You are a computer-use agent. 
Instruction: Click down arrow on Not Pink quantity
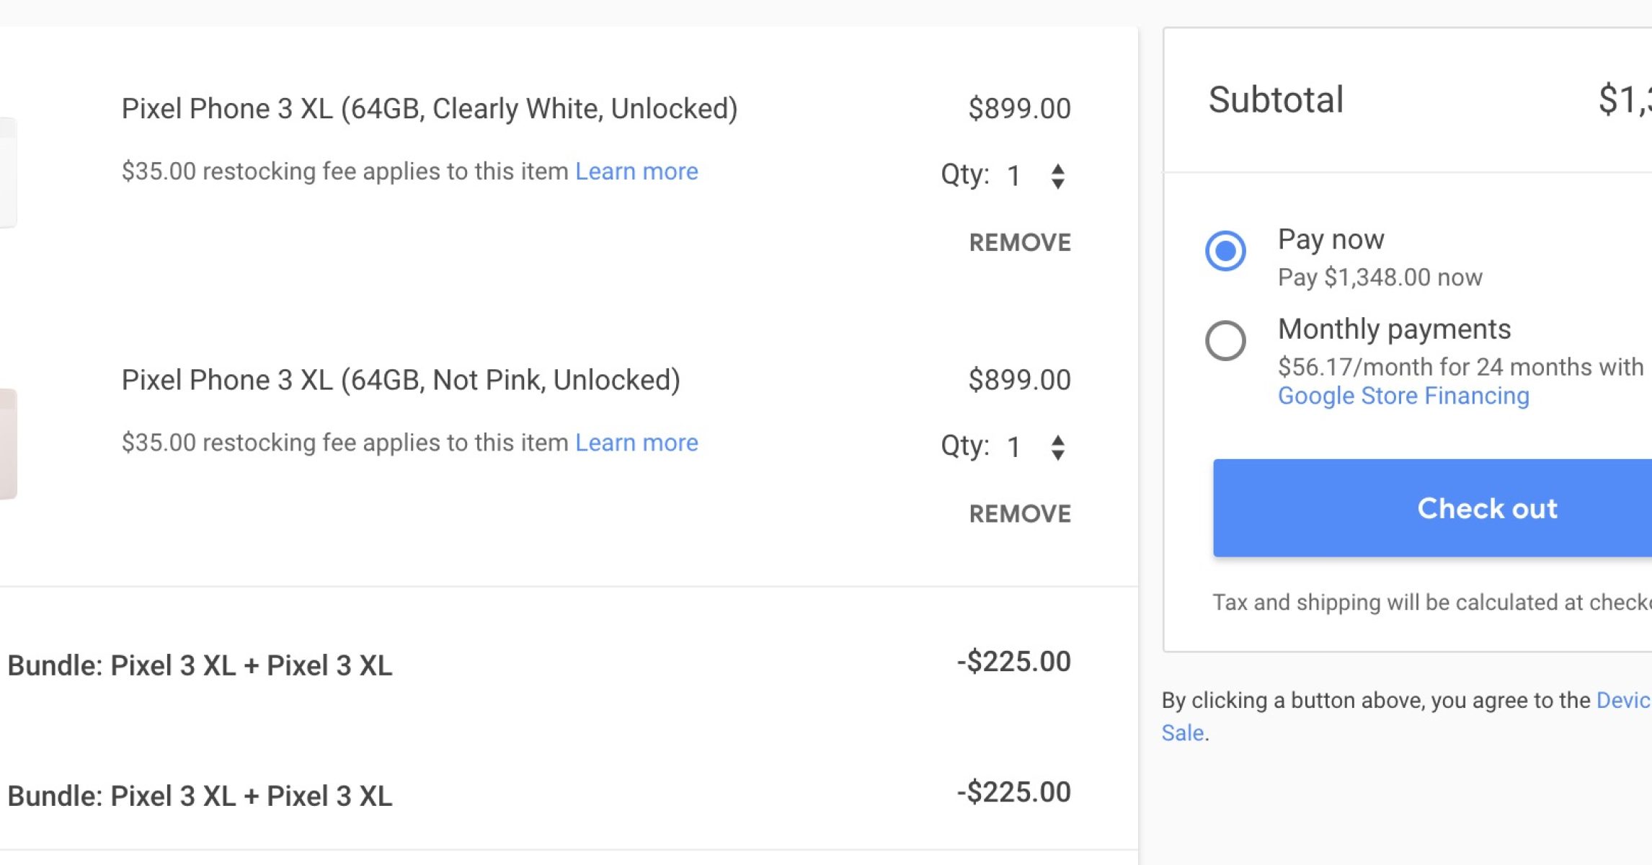click(x=1057, y=455)
